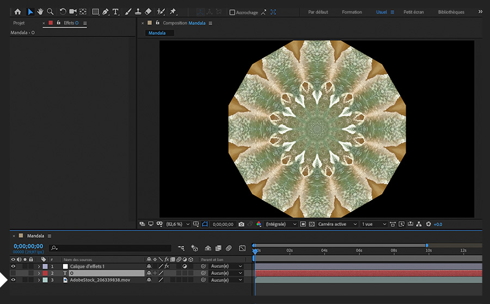Select the Hand tool

pyautogui.click(x=40, y=11)
